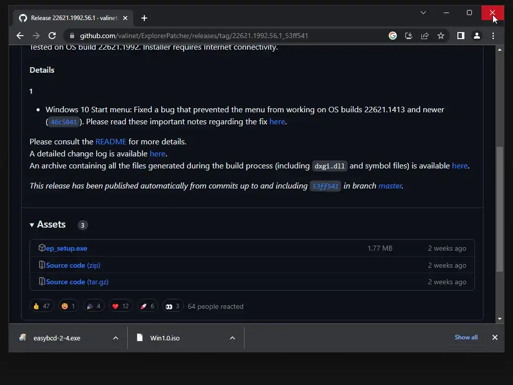Download ep_setup.exe

(67, 249)
